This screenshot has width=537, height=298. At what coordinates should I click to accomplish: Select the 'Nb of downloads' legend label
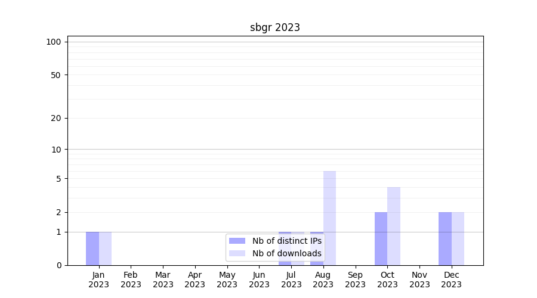tap(286, 253)
